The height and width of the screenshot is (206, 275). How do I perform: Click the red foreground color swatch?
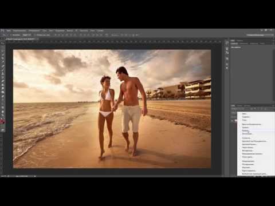coord(2,121)
